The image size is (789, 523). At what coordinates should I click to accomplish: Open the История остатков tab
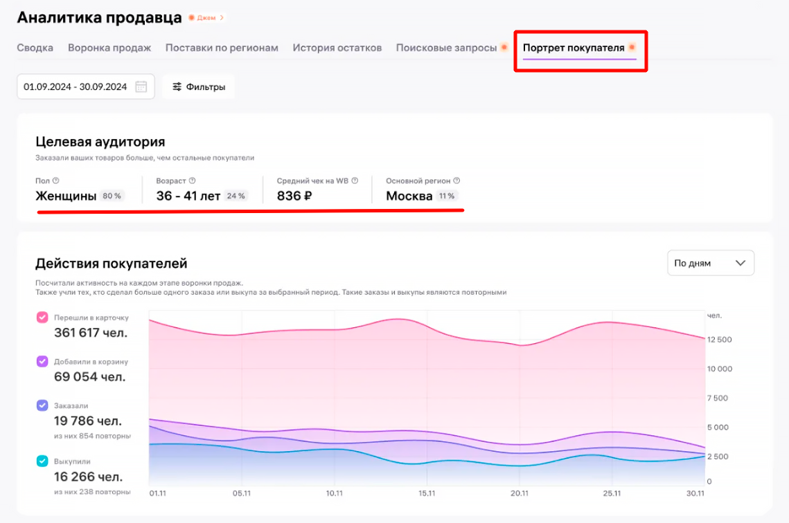pos(337,48)
